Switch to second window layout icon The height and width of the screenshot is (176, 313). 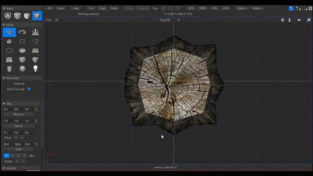pos(296,8)
